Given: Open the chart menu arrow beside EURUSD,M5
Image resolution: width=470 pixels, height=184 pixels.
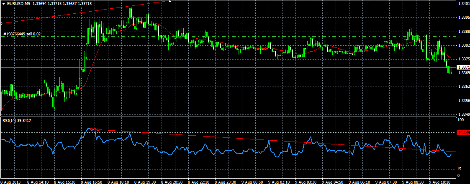Looking at the screenshot, I should 3,3.
